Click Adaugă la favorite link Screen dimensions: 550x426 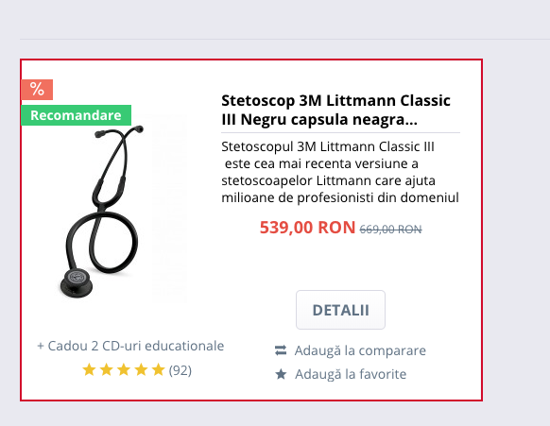tap(351, 374)
